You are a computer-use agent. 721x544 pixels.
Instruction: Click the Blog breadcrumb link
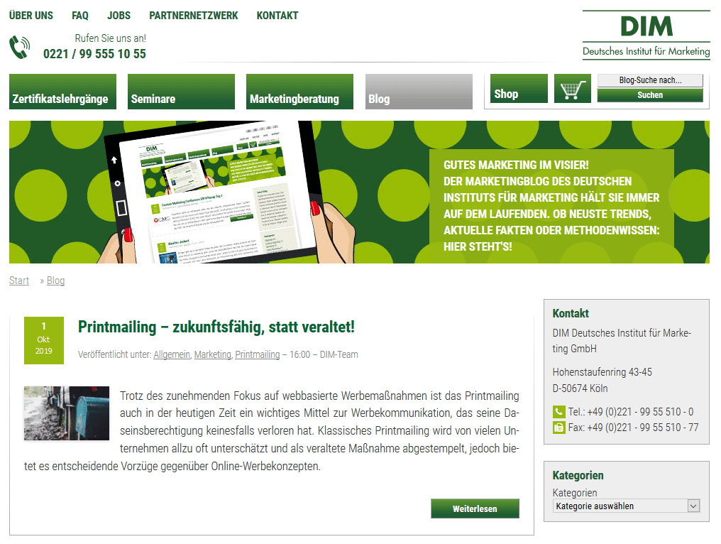(x=55, y=281)
